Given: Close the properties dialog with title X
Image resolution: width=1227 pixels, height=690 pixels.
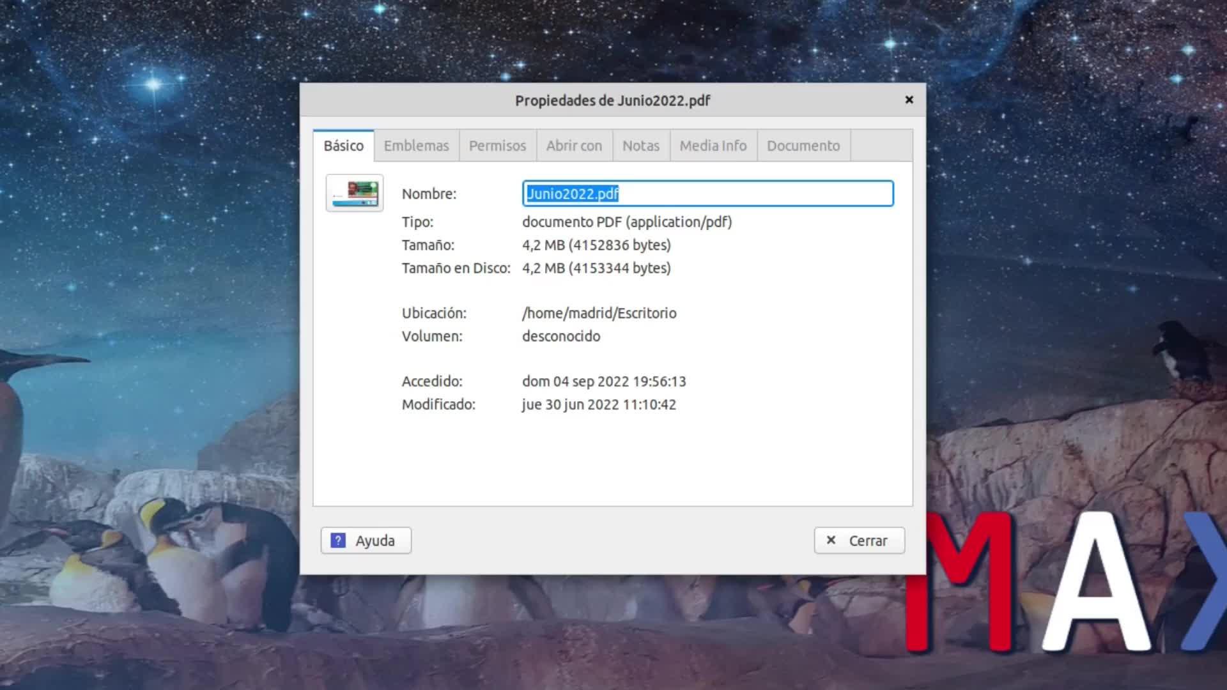Looking at the screenshot, I should tap(909, 100).
